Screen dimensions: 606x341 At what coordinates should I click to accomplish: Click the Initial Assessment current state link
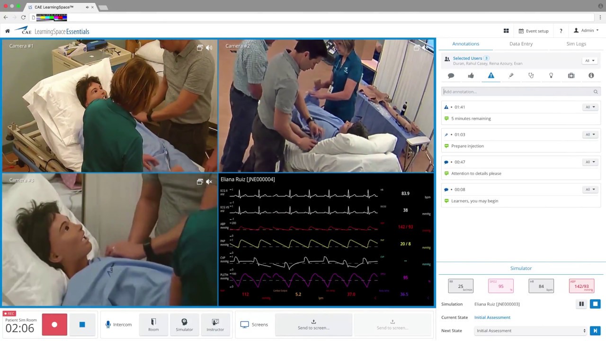492,317
